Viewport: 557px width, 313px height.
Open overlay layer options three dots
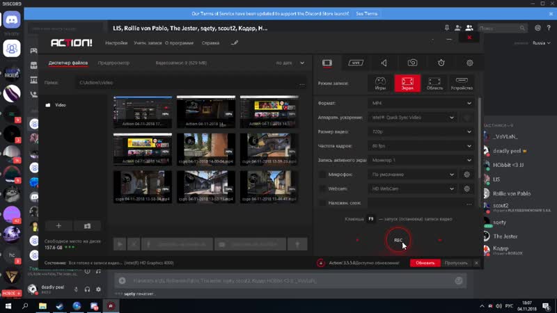point(469,204)
